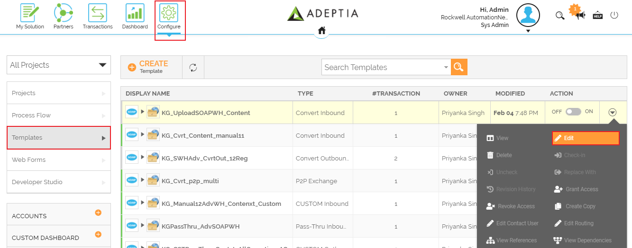Image resolution: width=632 pixels, height=248 pixels.
Task: Open the notifications megaphone icon
Action: 580,15
